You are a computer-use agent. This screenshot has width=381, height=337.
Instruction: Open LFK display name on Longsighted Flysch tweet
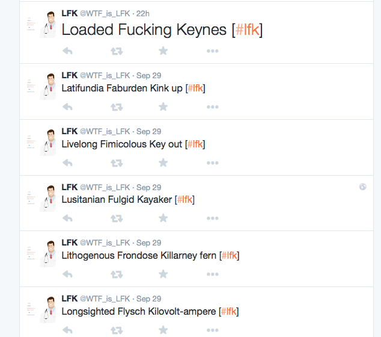(x=70, y=298)
